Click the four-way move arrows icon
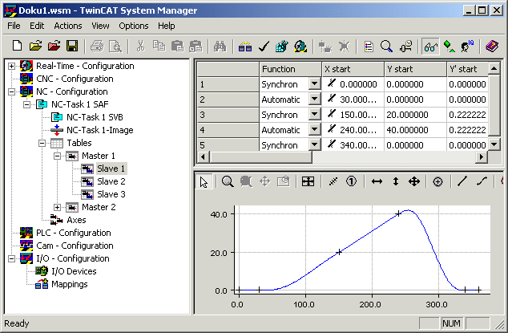508x333 pixels. [414, 181]
